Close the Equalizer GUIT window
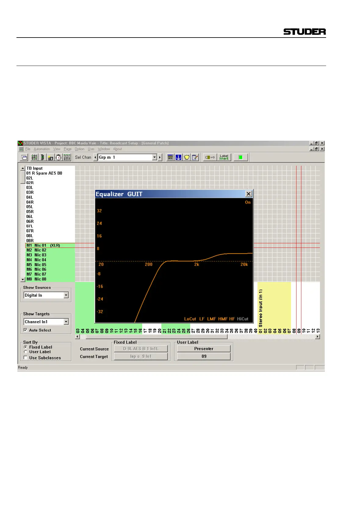 [x=249, y=194]
